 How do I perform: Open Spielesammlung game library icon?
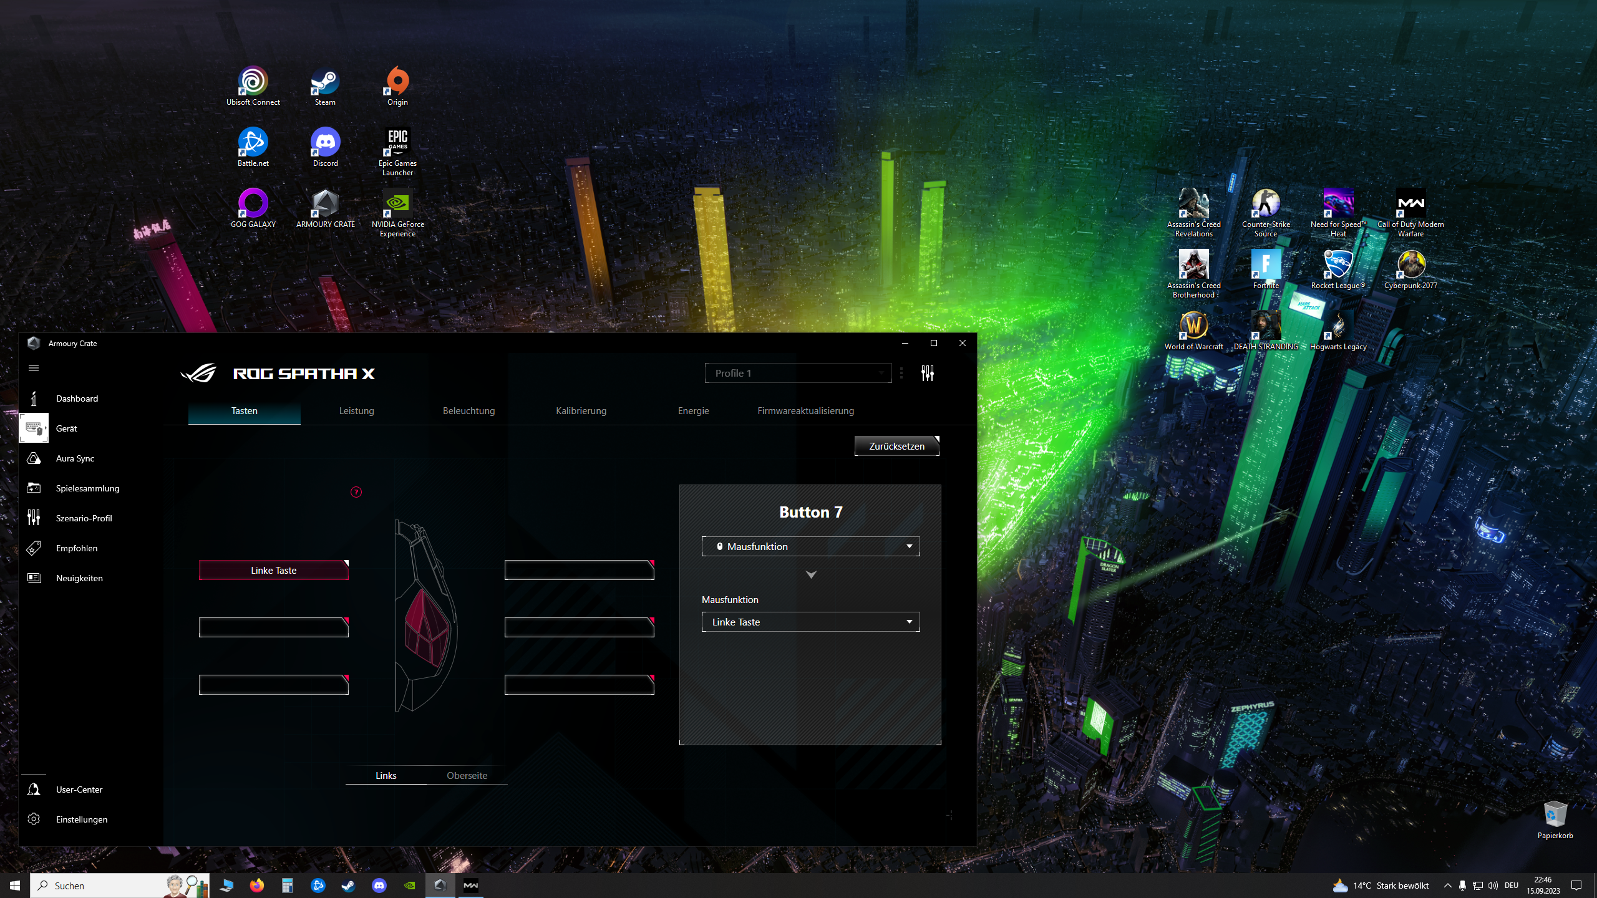[x=34, y=488]
